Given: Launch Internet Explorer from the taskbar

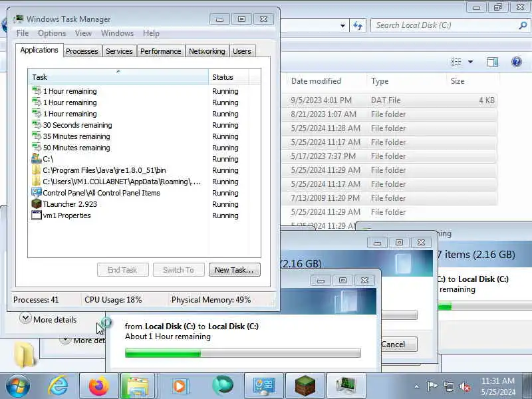Looking at the screenshot, I should point(58,386).
